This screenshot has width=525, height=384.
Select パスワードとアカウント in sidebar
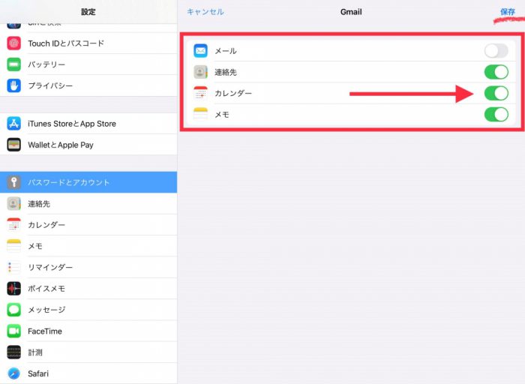tap(88, 182)
